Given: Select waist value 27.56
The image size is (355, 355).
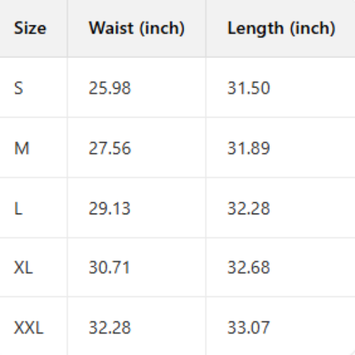Looking at the screenshot, I should point(110,148).
